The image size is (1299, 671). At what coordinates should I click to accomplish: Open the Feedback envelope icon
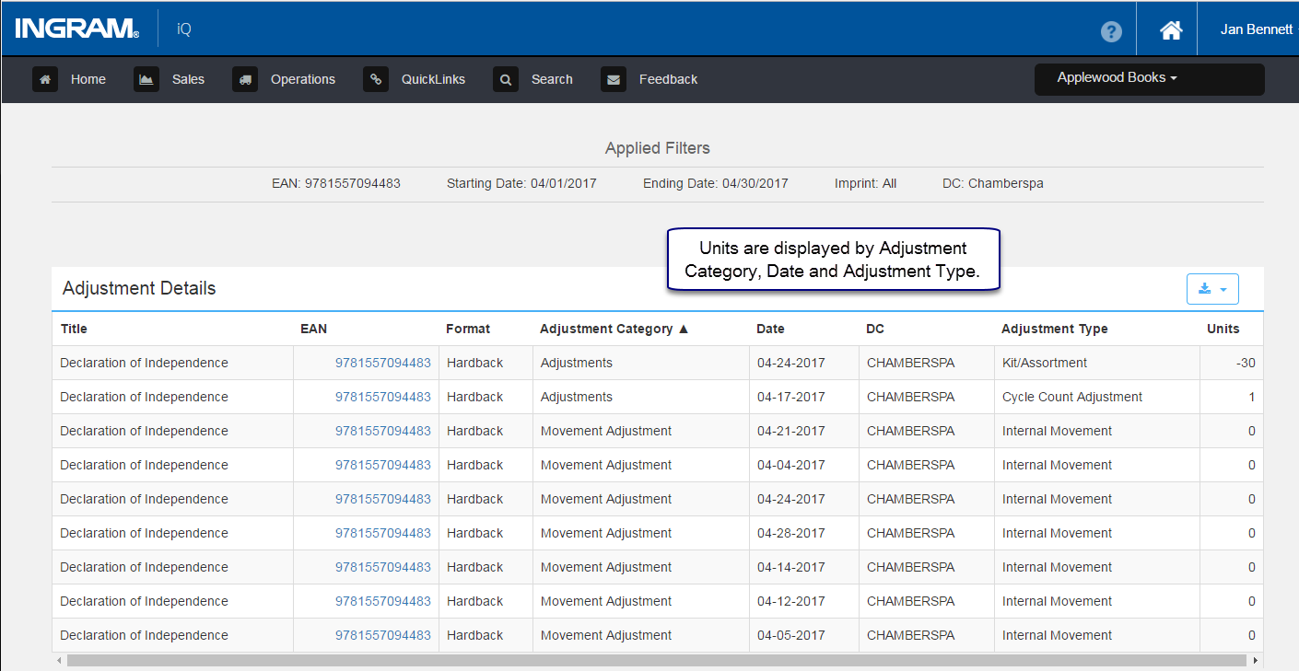(x=614, y=79)
